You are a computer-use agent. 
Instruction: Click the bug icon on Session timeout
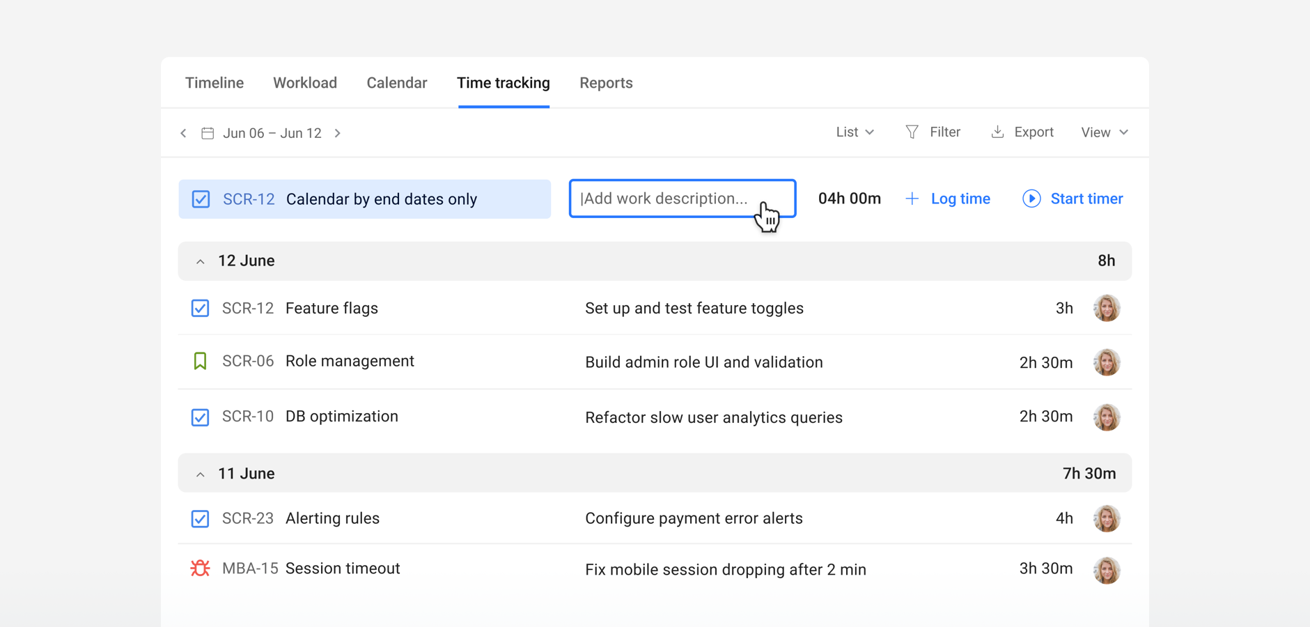pos(200,568)
